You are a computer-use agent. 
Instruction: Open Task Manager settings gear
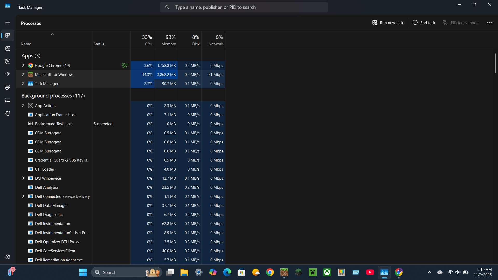click(x=8, y=257)
